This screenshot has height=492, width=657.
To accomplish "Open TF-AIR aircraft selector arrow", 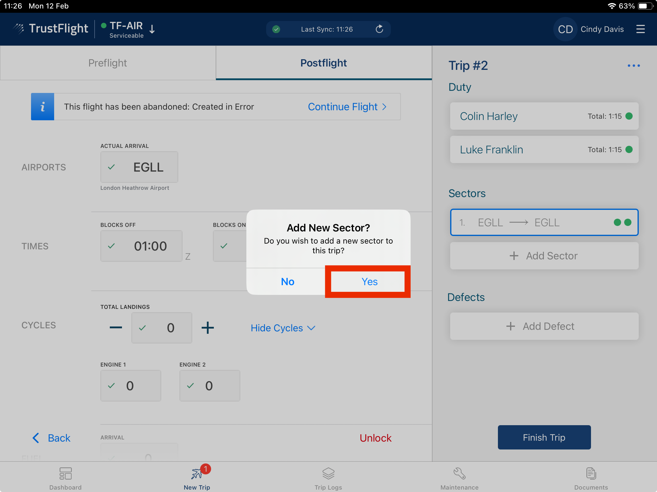I will (x=152, y=29).
